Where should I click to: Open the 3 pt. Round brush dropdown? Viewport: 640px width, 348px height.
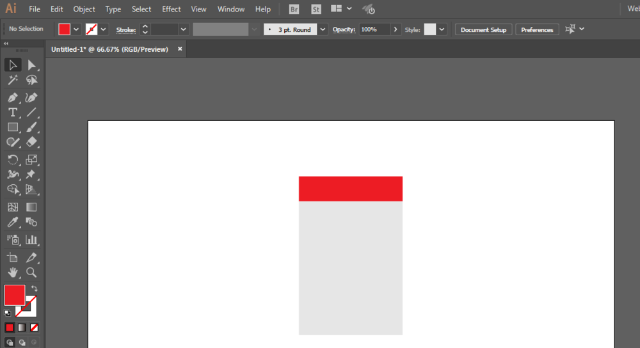(x=323, y=29)
